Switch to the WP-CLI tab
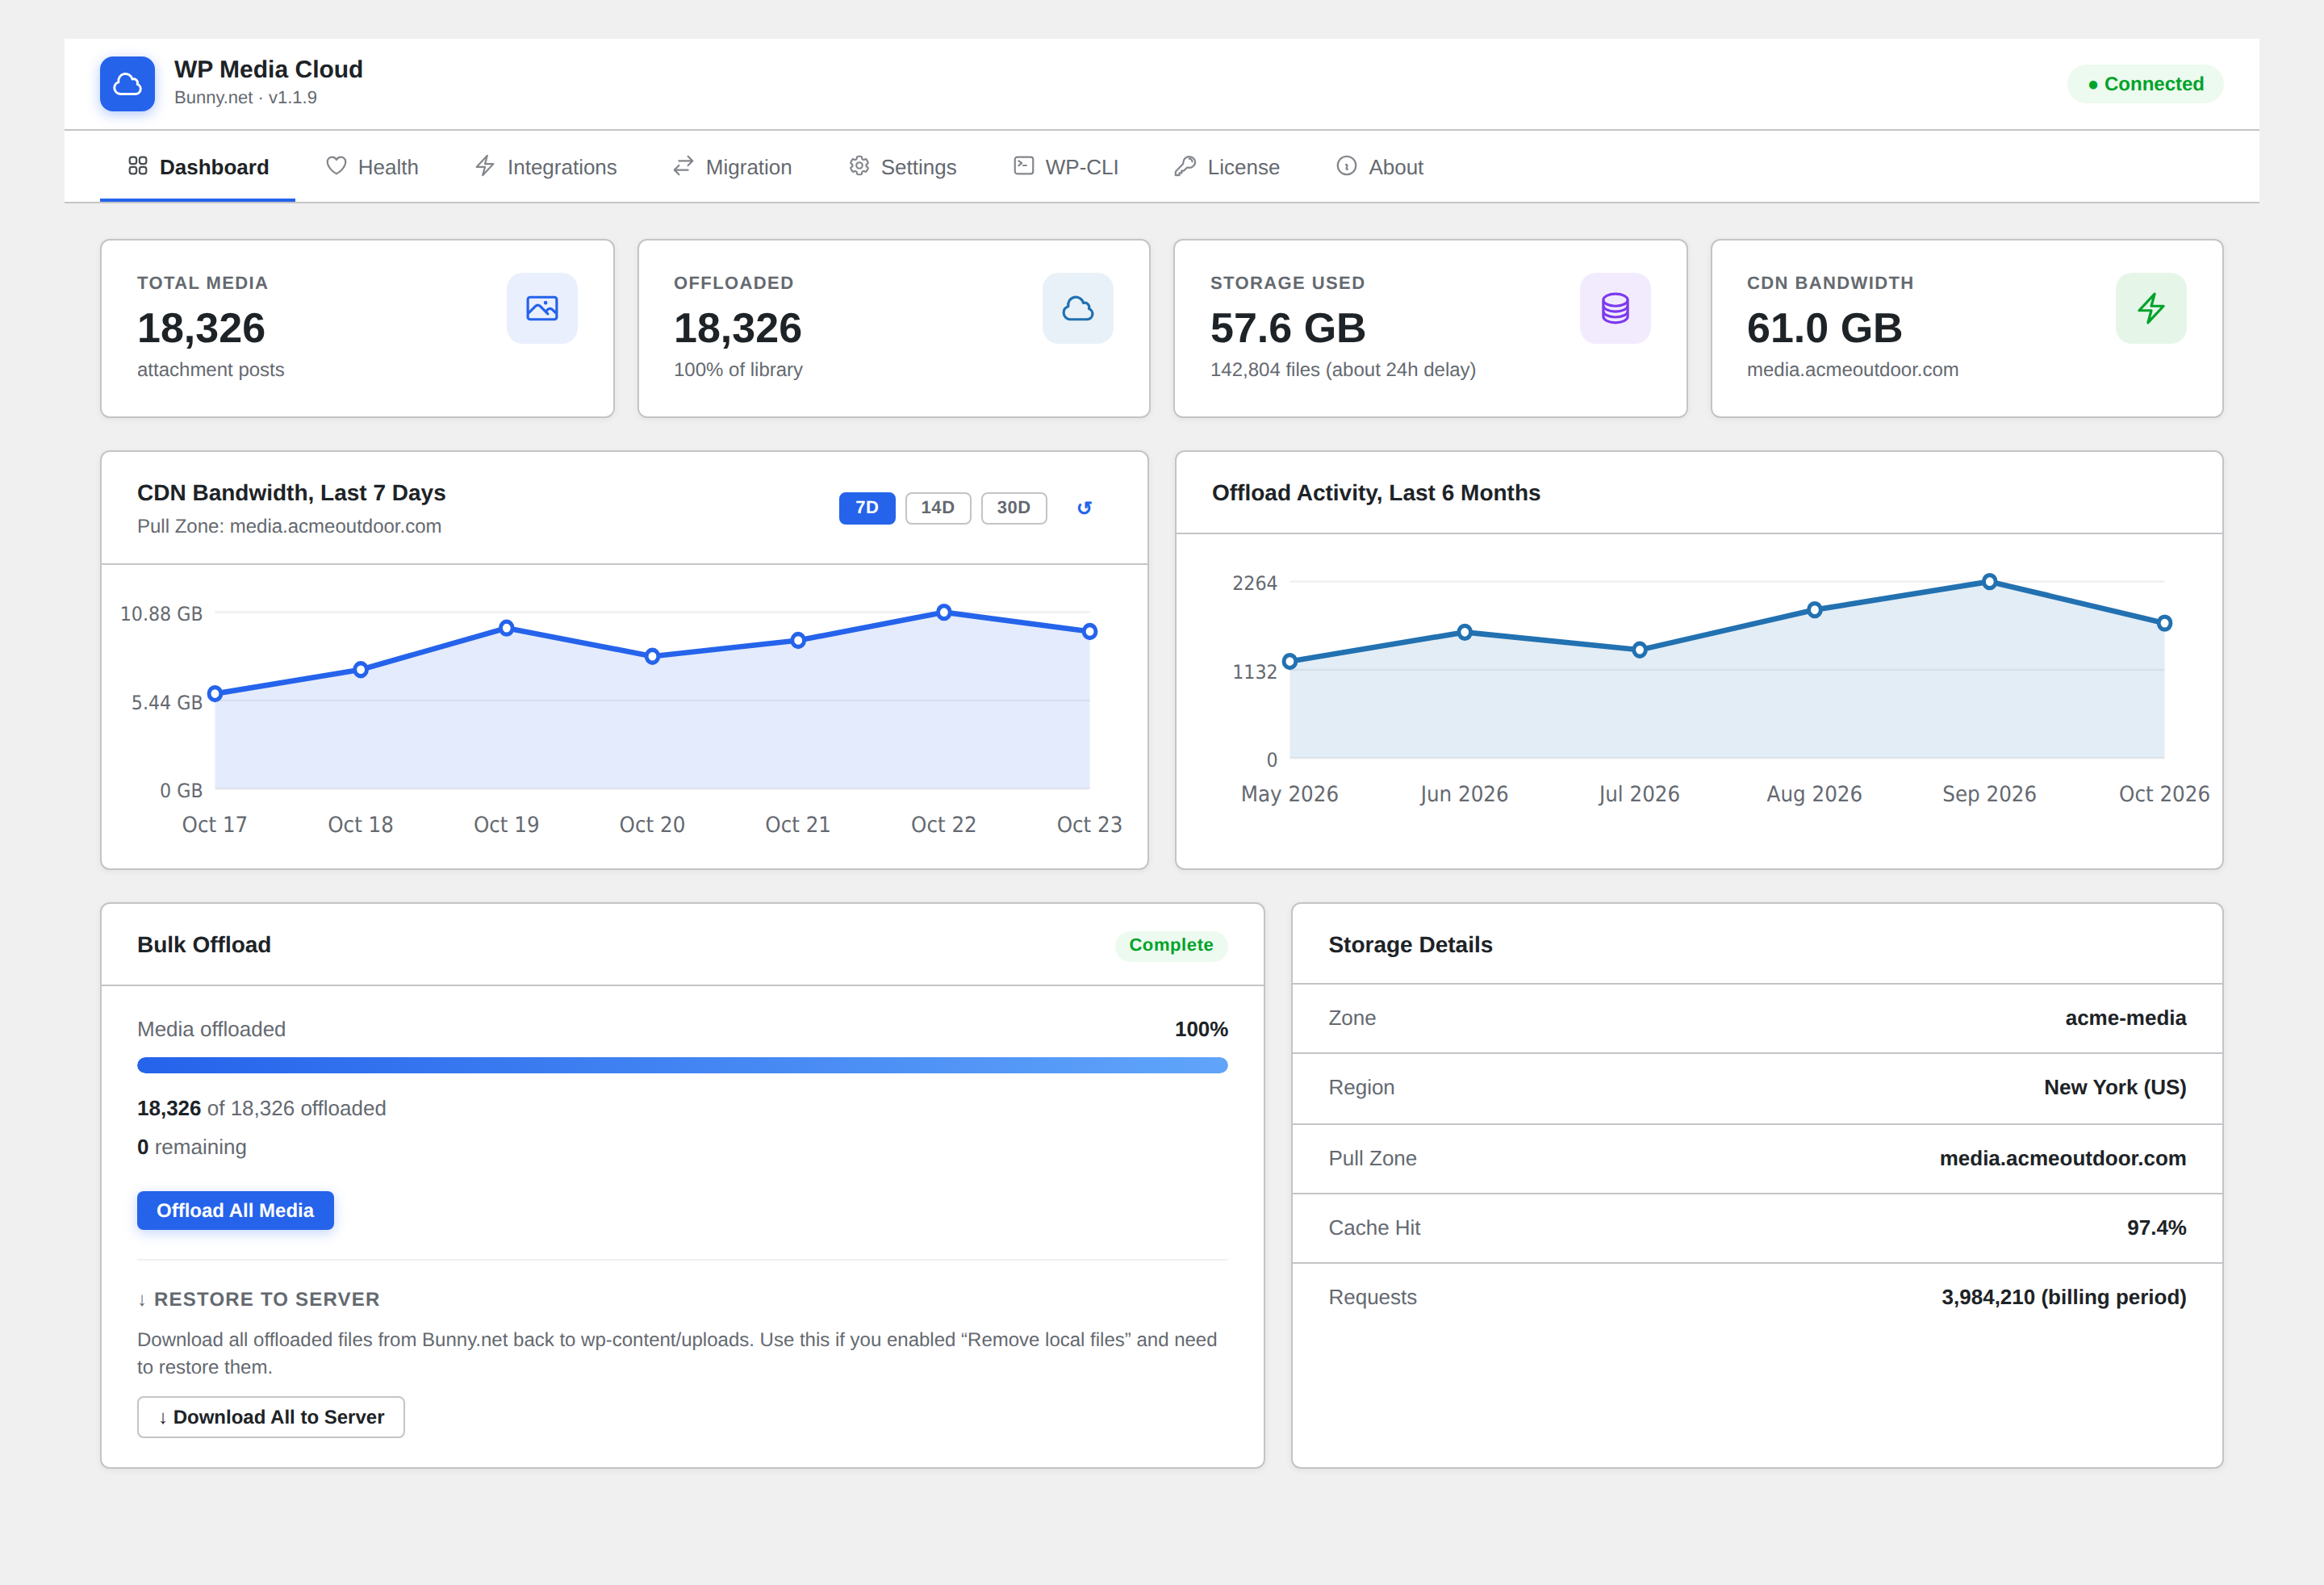2324x1585 pixels. (1066, 167)
